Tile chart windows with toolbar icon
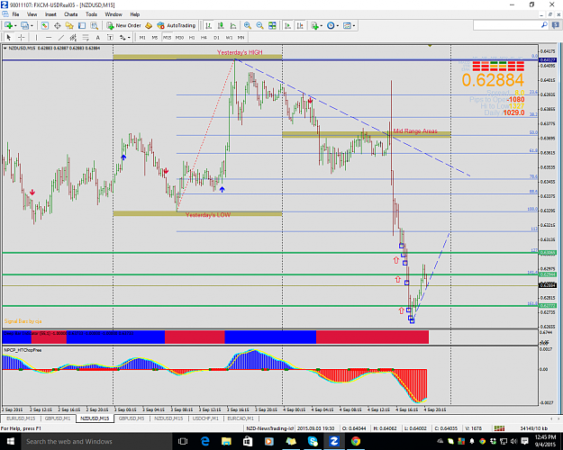 pyautogui.click(x=272, y=25)
